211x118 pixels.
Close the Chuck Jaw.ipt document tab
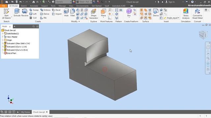[x=47, y=112]
